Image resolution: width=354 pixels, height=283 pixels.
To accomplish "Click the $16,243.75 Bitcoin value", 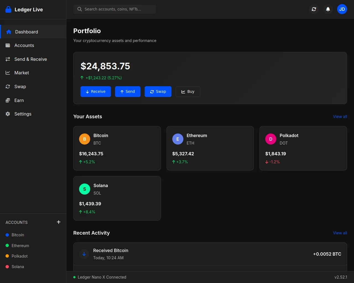I will (x=91, y=154).
